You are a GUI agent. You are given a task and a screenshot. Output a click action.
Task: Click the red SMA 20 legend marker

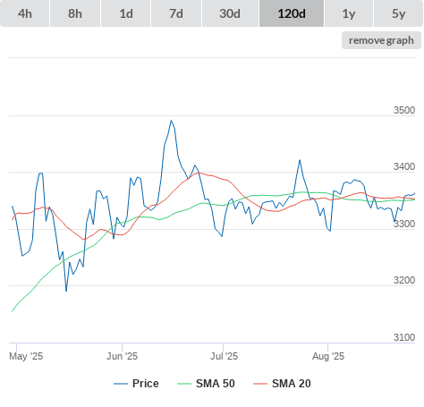[x=260, y=384]
